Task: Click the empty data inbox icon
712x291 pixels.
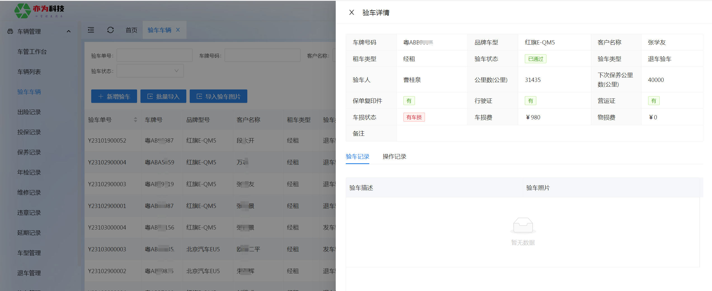Action: coord(523,225)
